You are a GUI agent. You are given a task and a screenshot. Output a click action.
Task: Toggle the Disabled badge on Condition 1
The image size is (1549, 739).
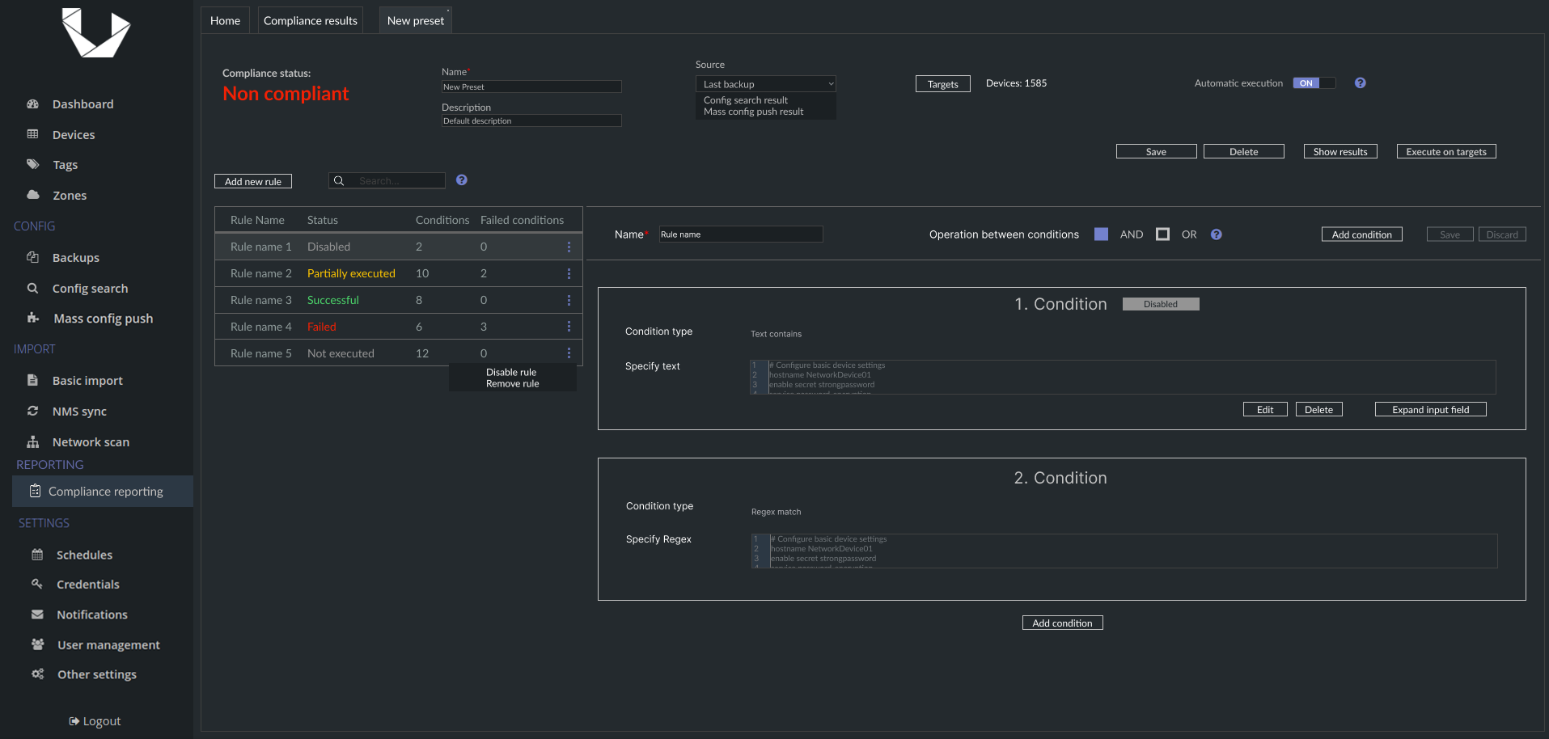[1161, 304]
